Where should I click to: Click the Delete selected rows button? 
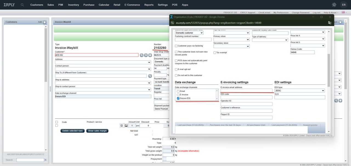coord(73,131)
